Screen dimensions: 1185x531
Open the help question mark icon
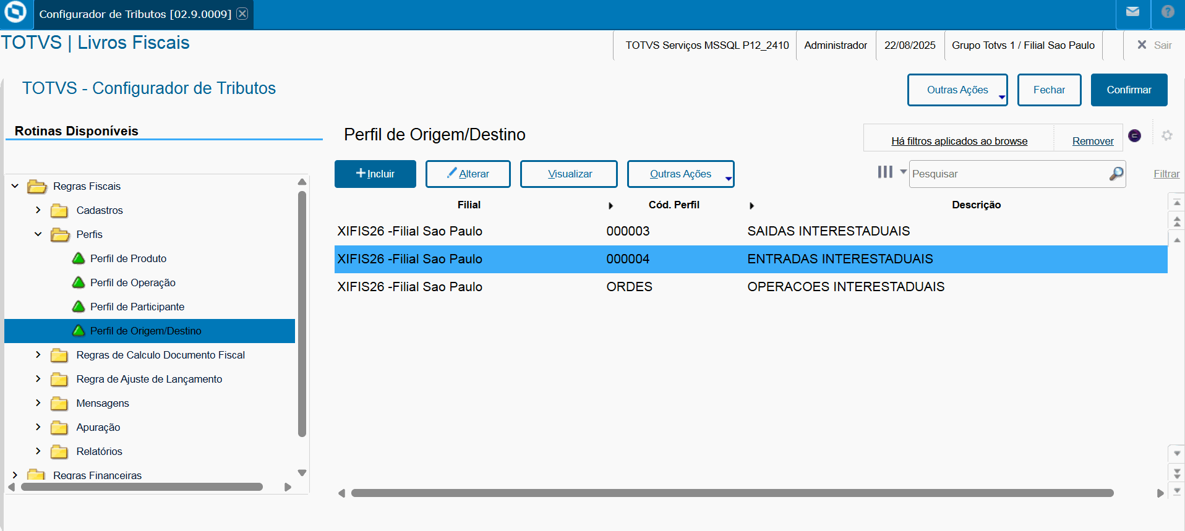1168,12
